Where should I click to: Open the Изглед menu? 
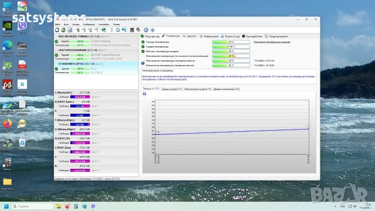point(76,25)
